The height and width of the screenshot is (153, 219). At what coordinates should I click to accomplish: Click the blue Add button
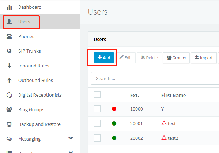tap(104, 58)
